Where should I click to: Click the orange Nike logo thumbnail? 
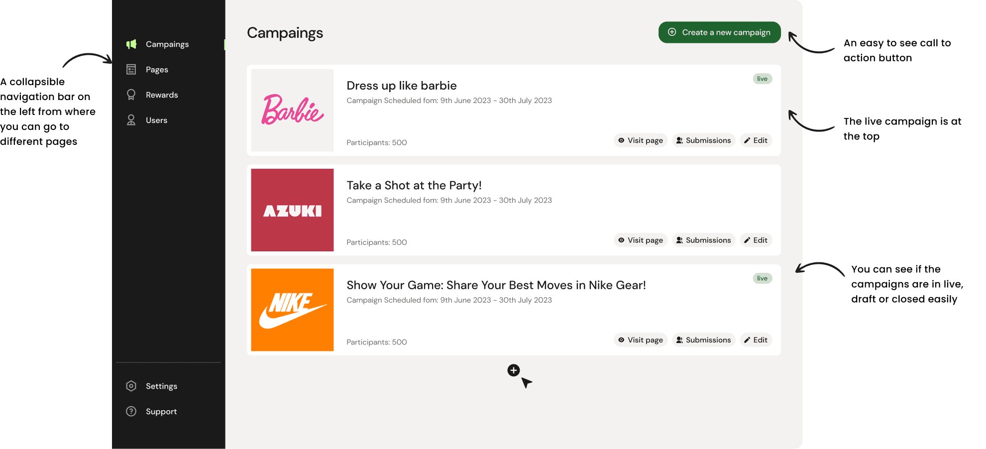(292, 310)
